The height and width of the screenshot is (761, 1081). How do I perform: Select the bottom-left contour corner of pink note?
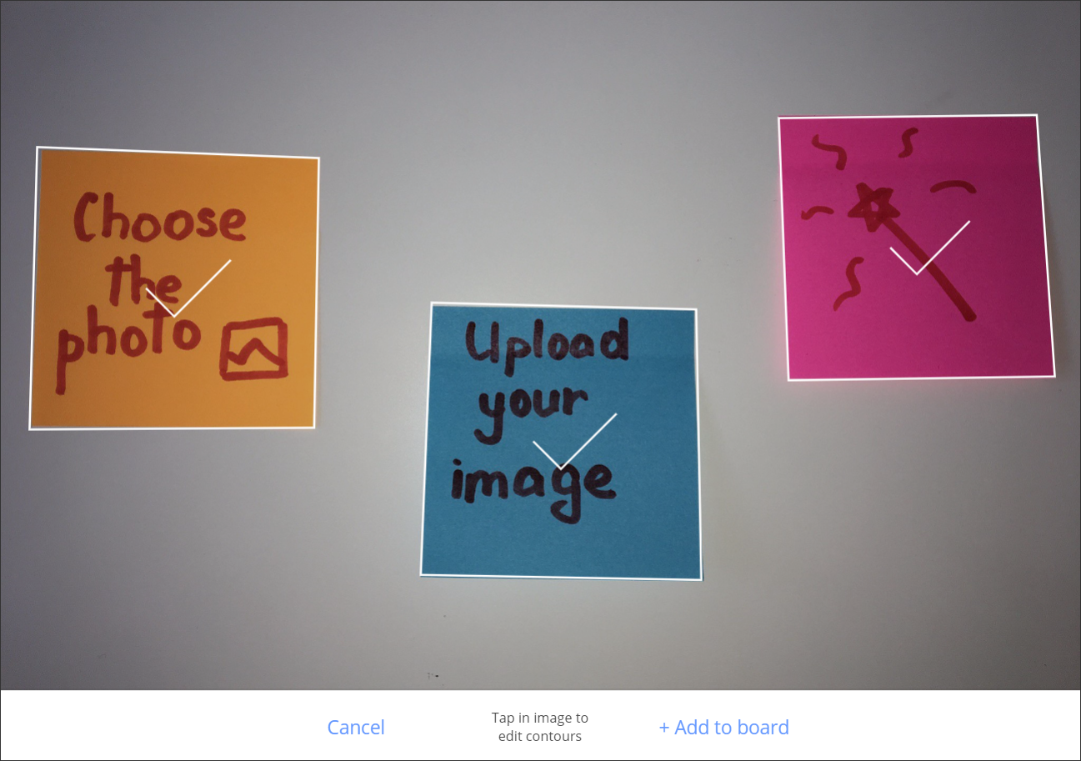pyautogui.click(x=788, y=380)
